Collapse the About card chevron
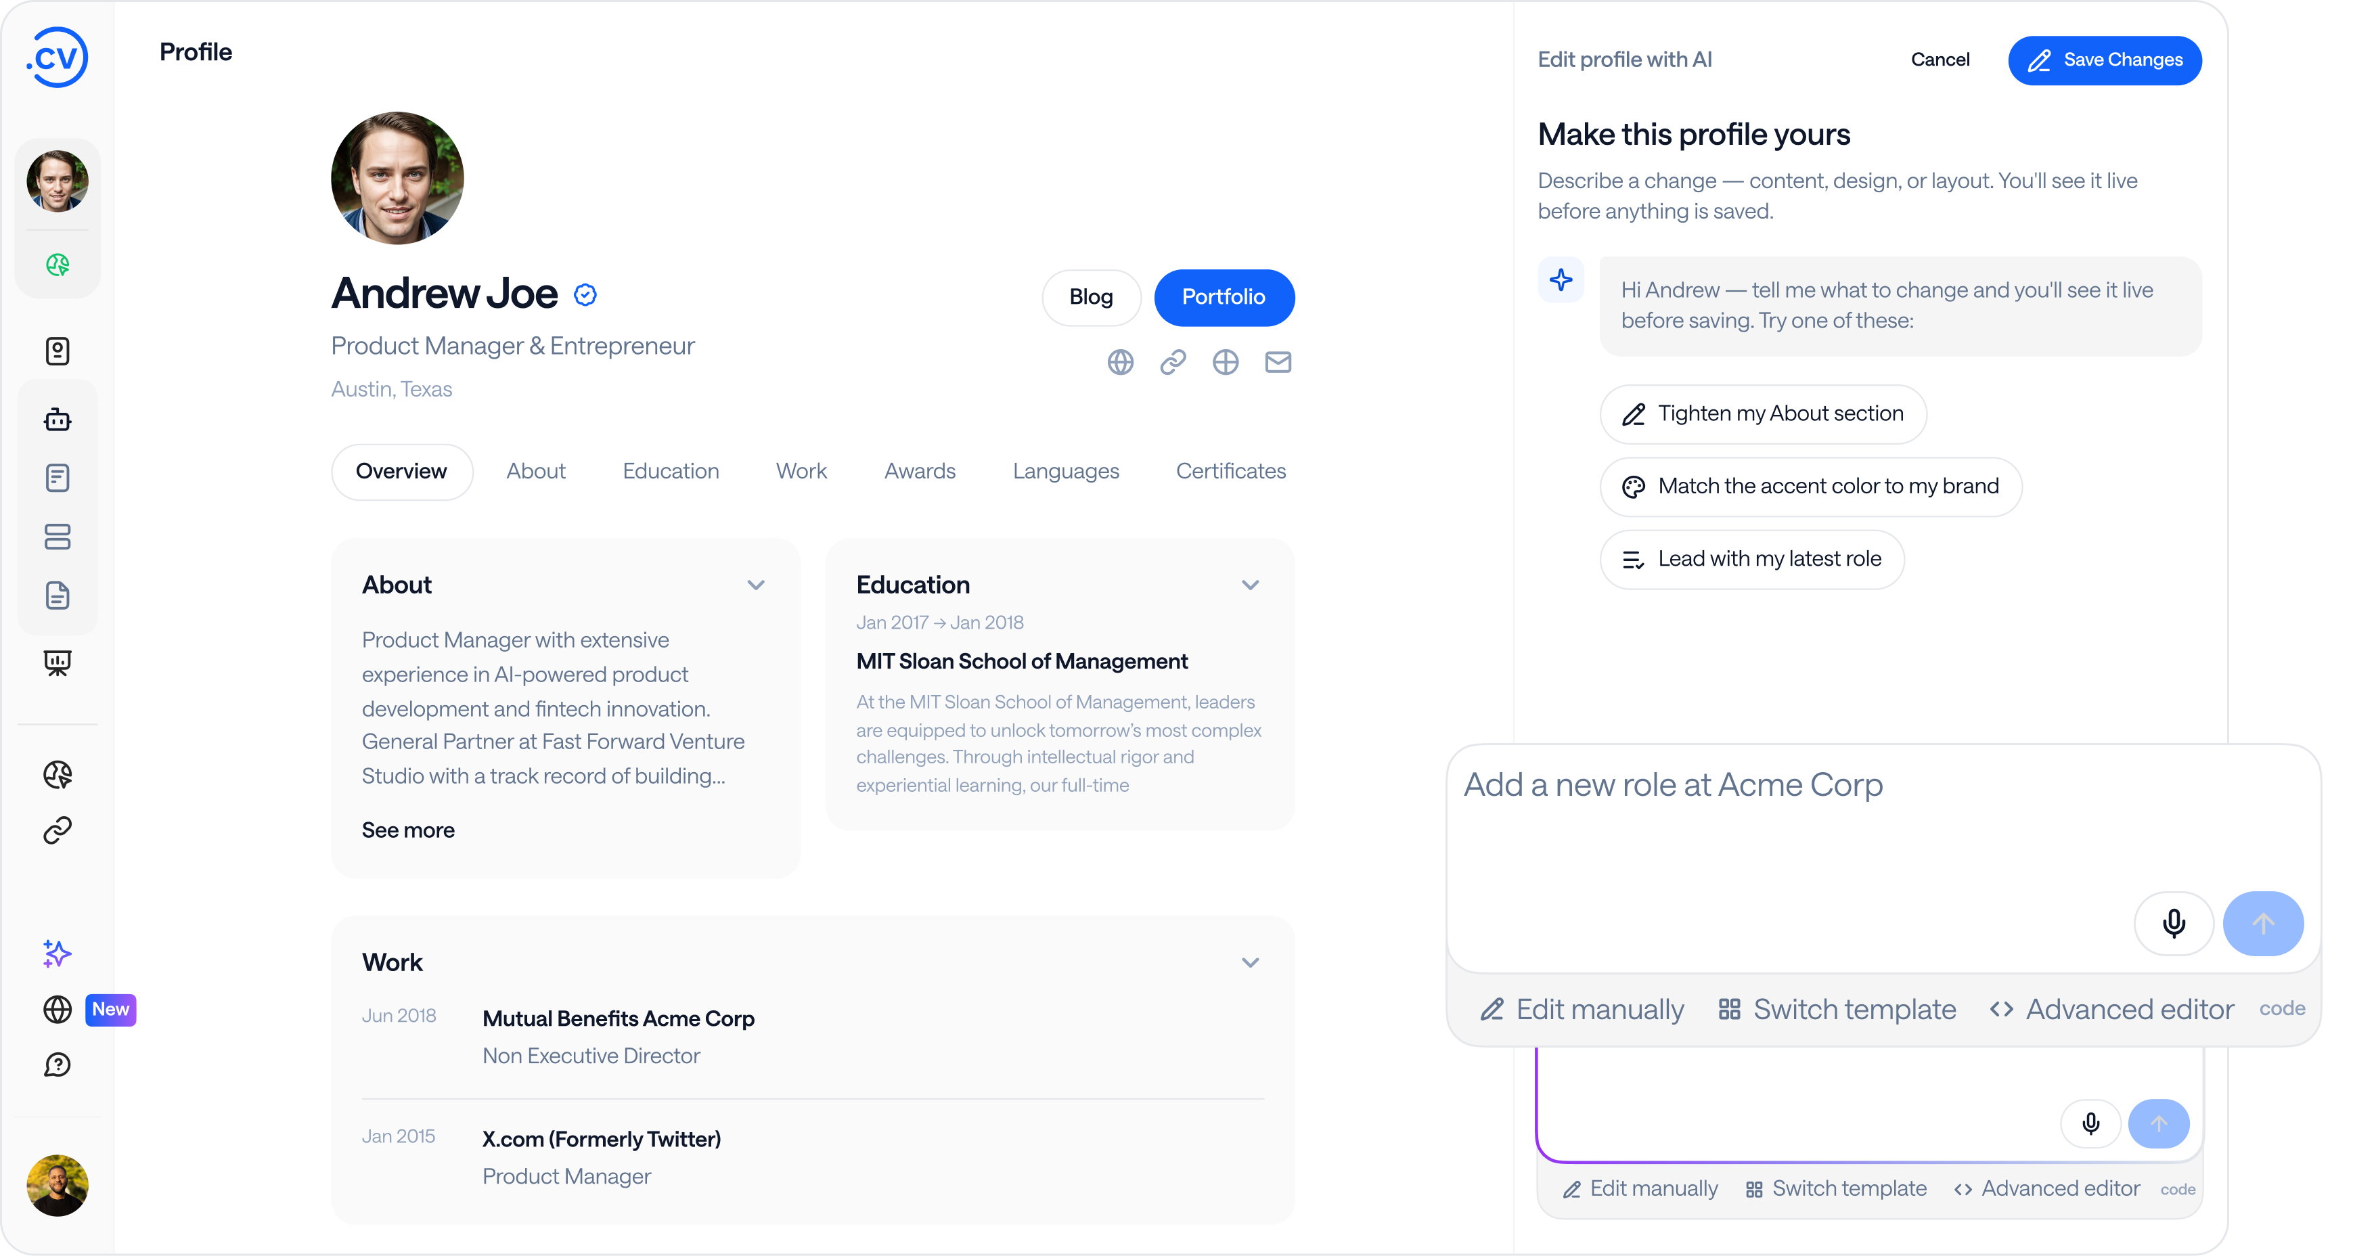The width and height of the screenshot is (2353, 1256). point(755,585)
